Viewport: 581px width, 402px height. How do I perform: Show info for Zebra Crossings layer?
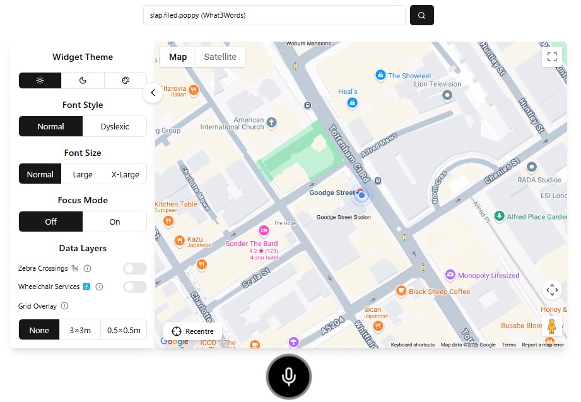click(88, 269)
